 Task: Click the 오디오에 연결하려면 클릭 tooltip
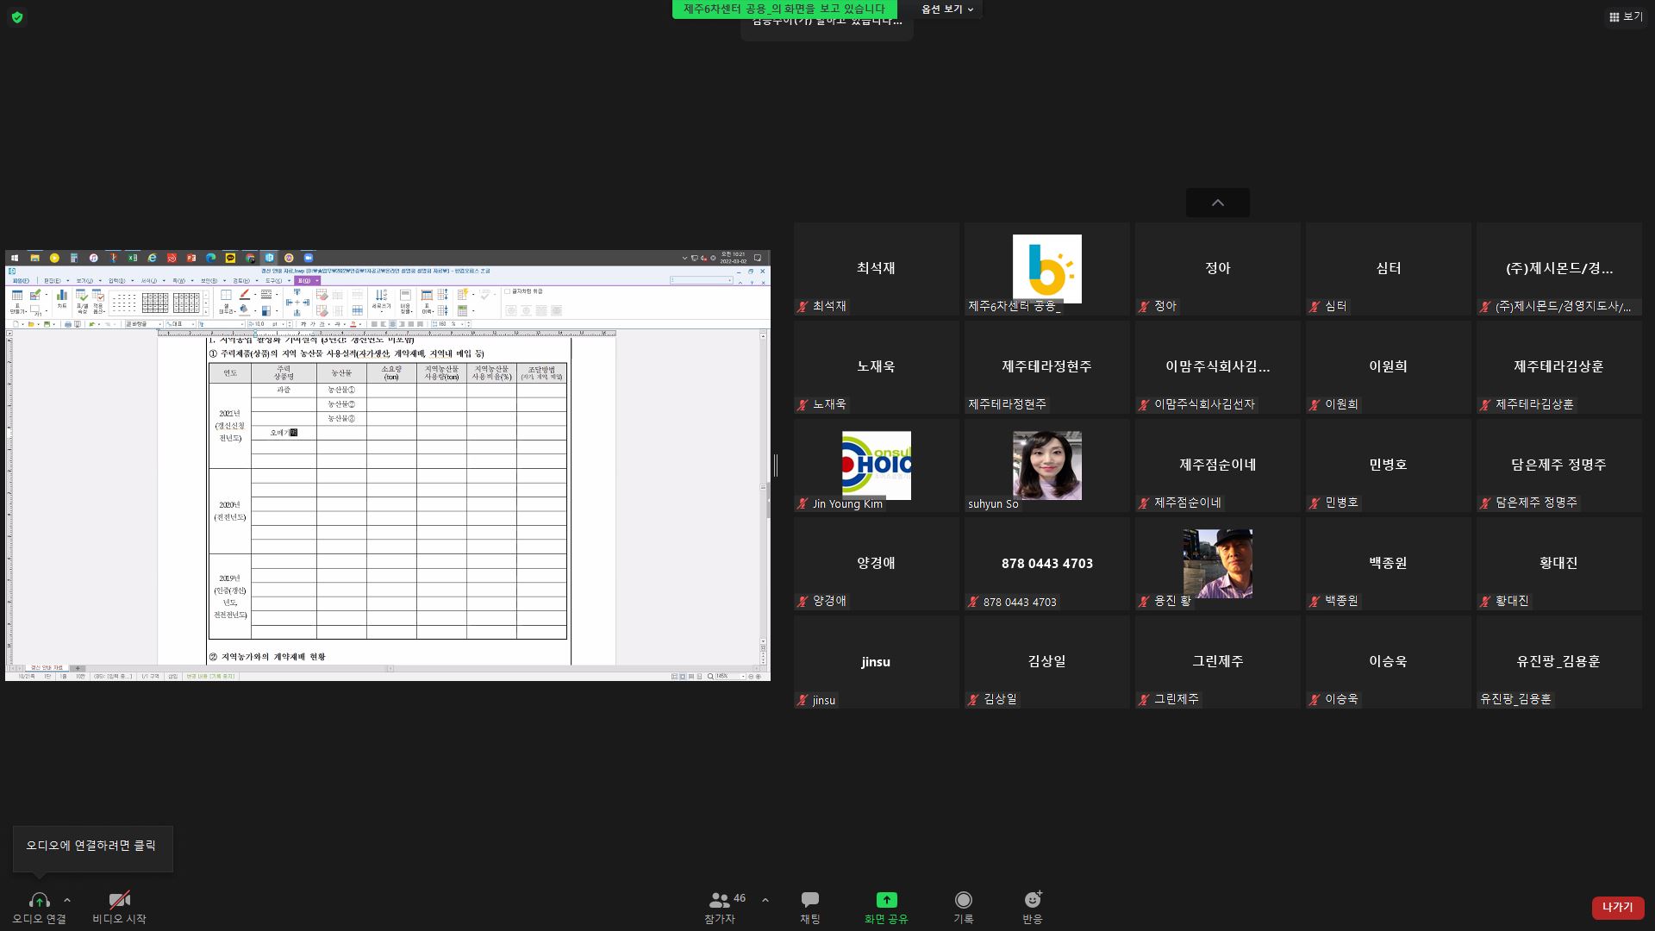[x=92, y=847]
